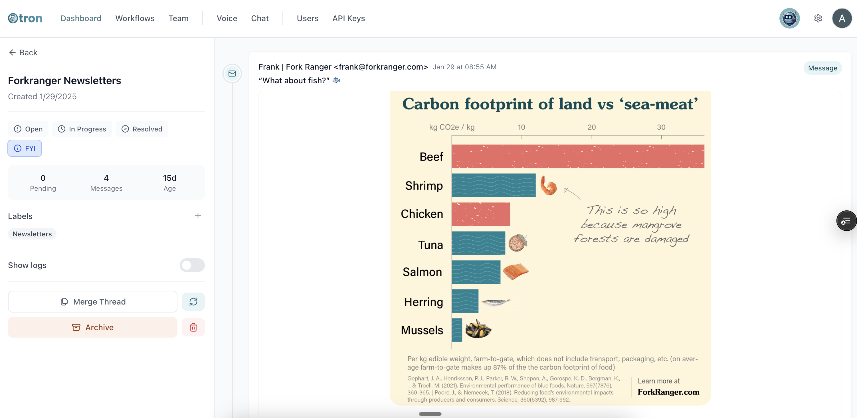Image resolution: width=857 pixels, height=418 pixels.
Task: Open the floating chat widget icon
Action: tap(846, 220)
